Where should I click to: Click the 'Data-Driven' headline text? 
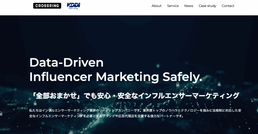(67, 62)
